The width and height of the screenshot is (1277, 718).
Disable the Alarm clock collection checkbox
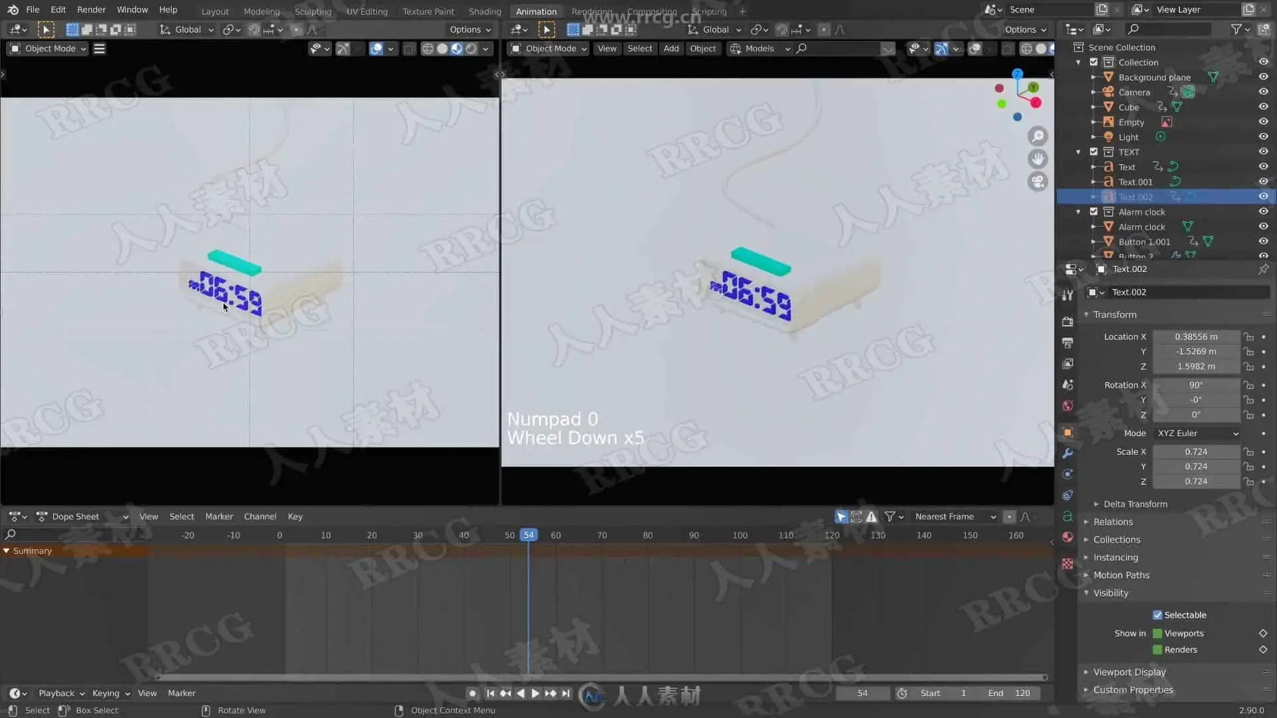[x=1093, y=211]
